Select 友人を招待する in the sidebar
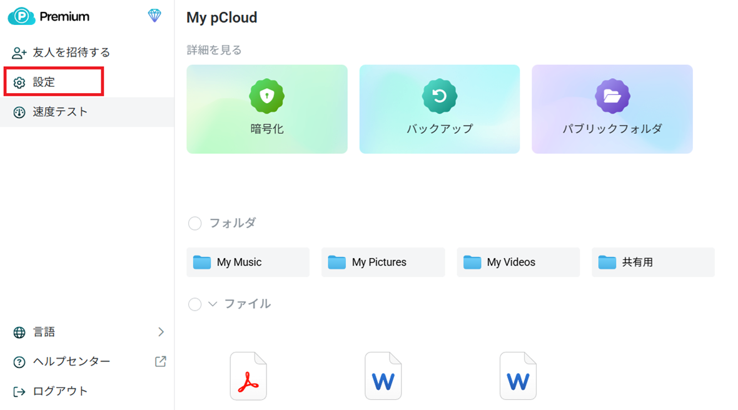This screenshot has width=738, height=410. click(x=71, y=52)
